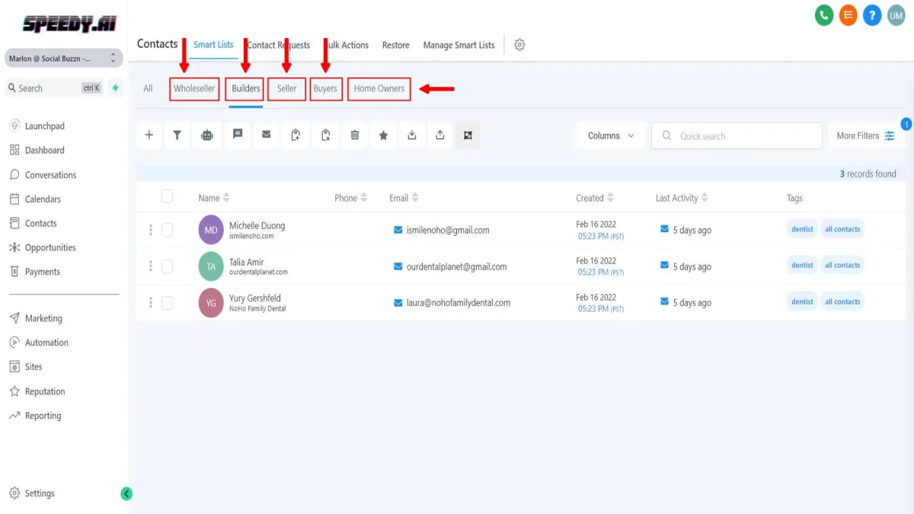
Task: Click the plus add contact icon
Action: pos(149,136)
